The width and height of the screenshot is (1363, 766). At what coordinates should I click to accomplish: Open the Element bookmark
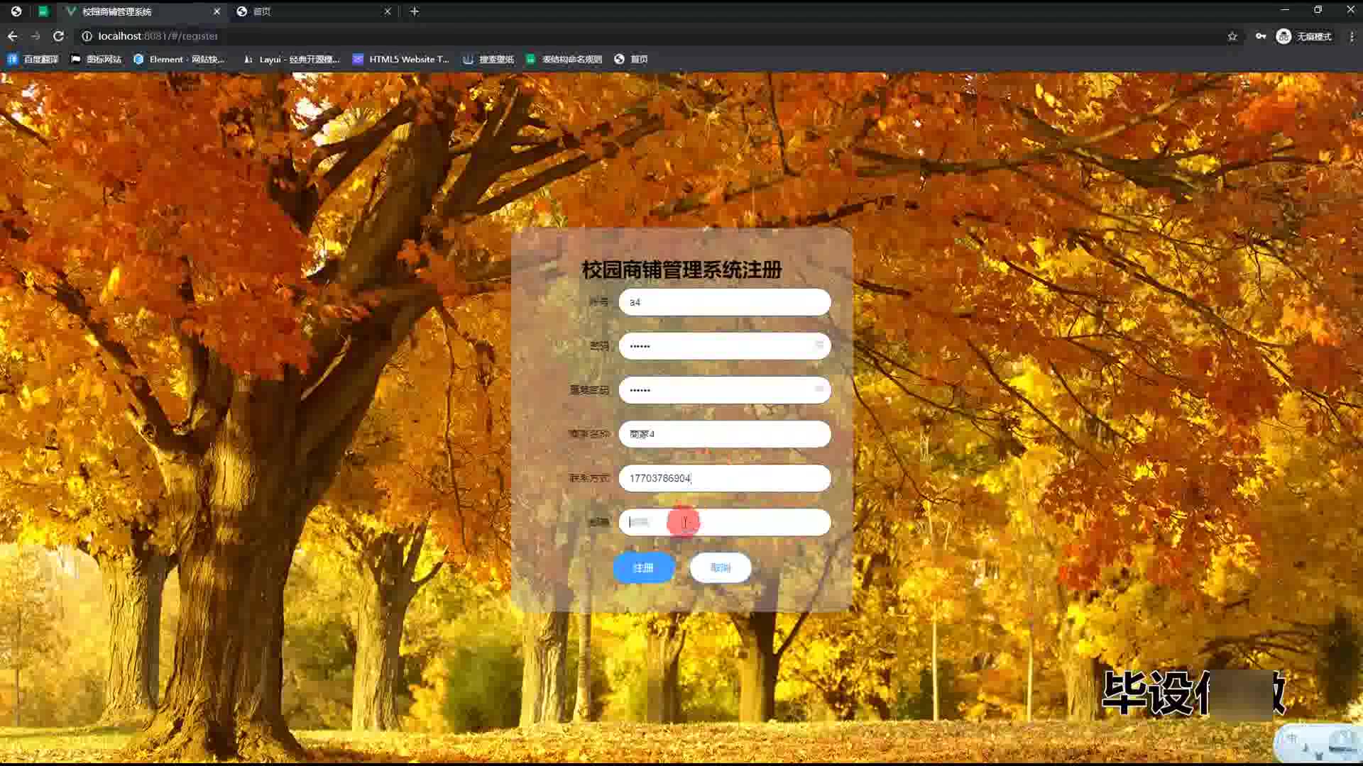pyautogui.click(x=179, y=59)
